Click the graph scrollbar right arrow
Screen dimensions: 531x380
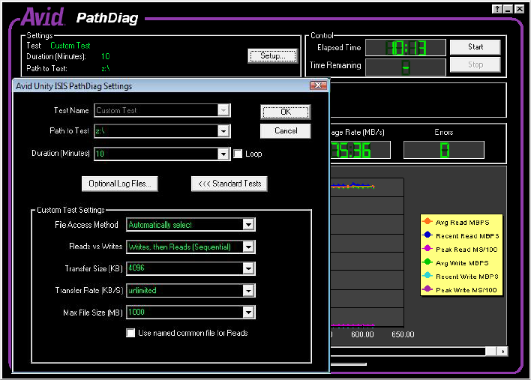coord(502,352)
